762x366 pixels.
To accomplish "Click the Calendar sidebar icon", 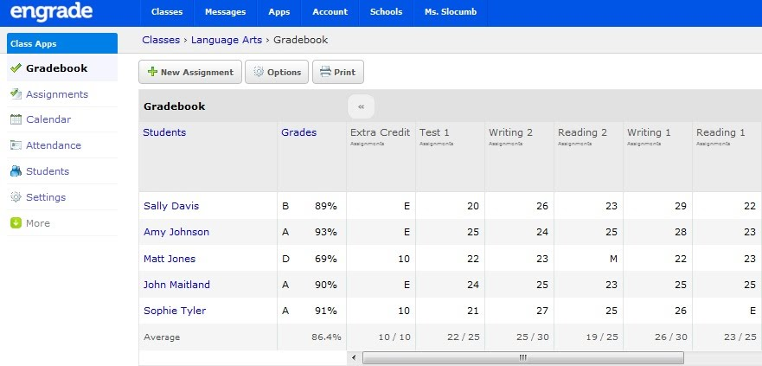I will point(16,120).
